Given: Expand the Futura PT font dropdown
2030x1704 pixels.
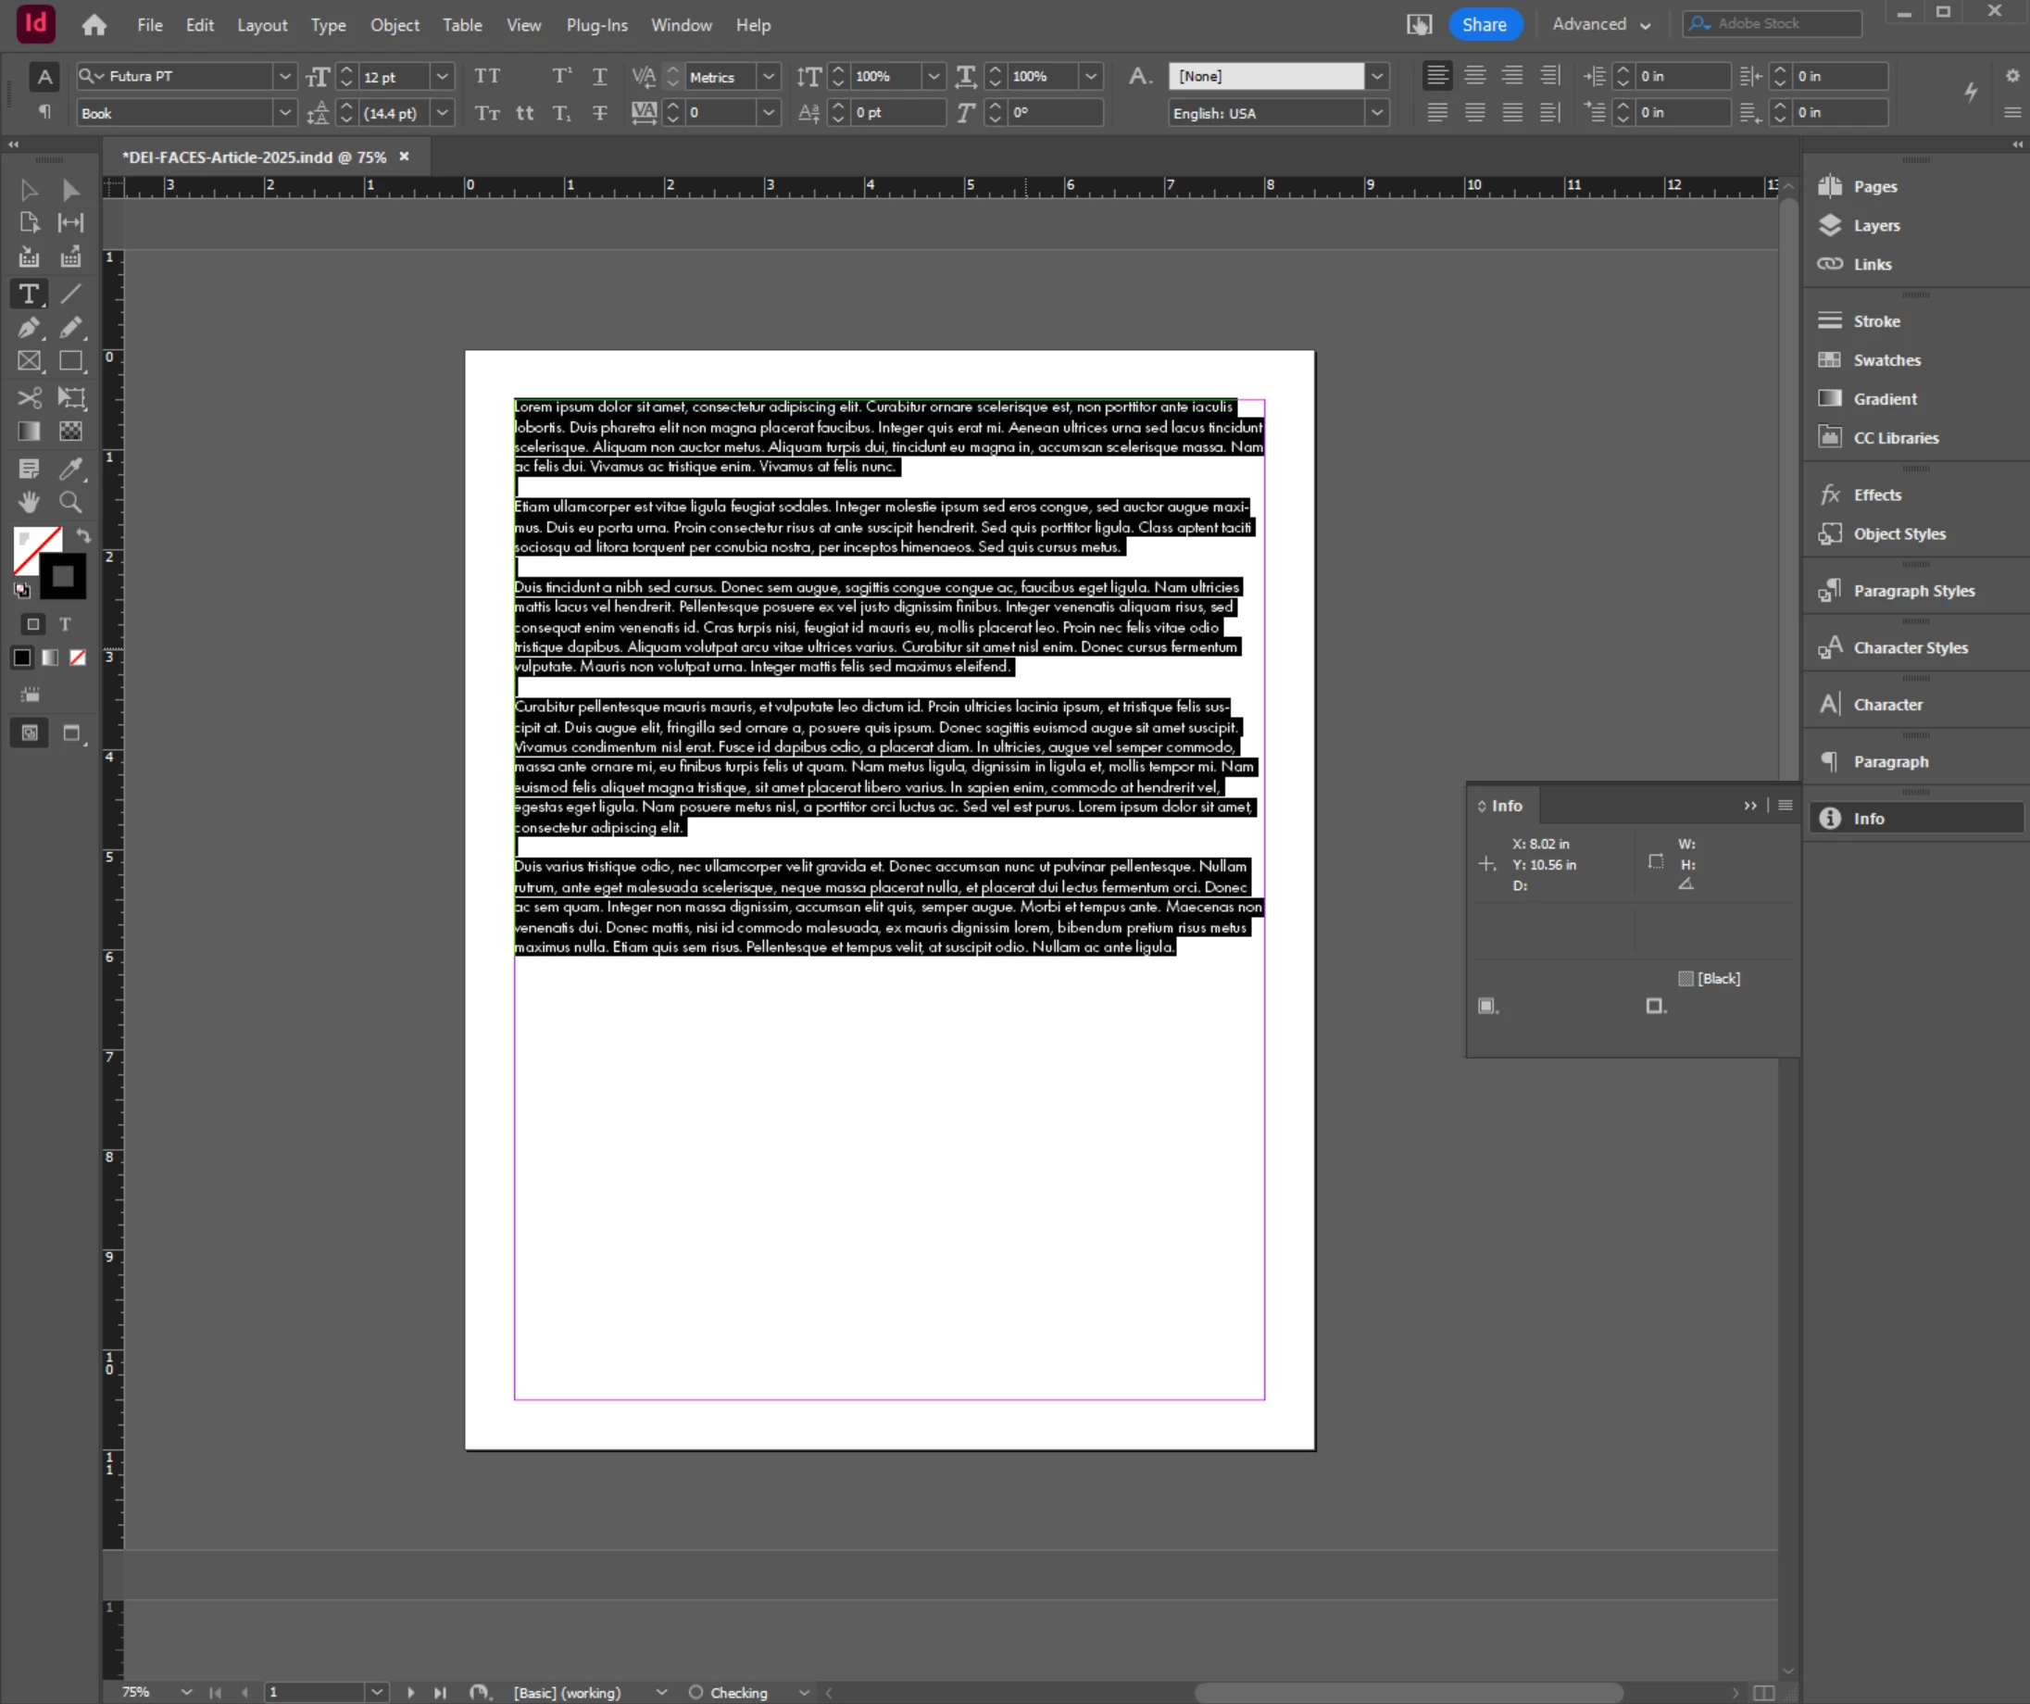Looking at the screenshot, I should pyautogui.click(x=284, y=75).
